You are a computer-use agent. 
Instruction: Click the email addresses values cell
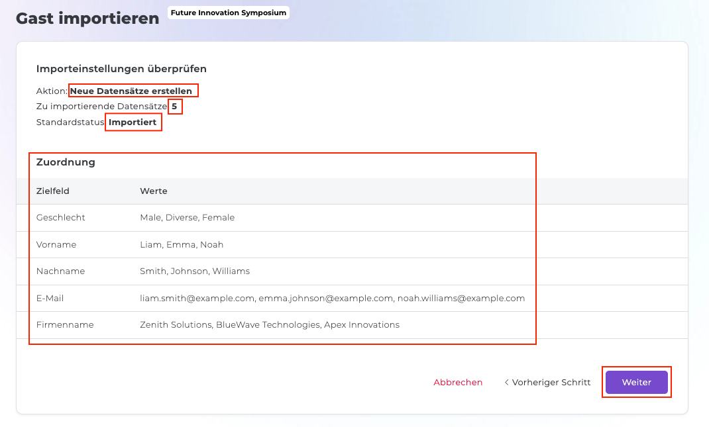332,298
